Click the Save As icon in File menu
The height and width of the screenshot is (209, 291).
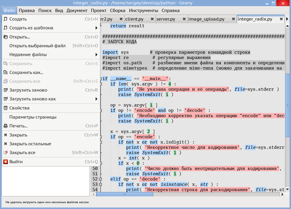pos(5,73)
